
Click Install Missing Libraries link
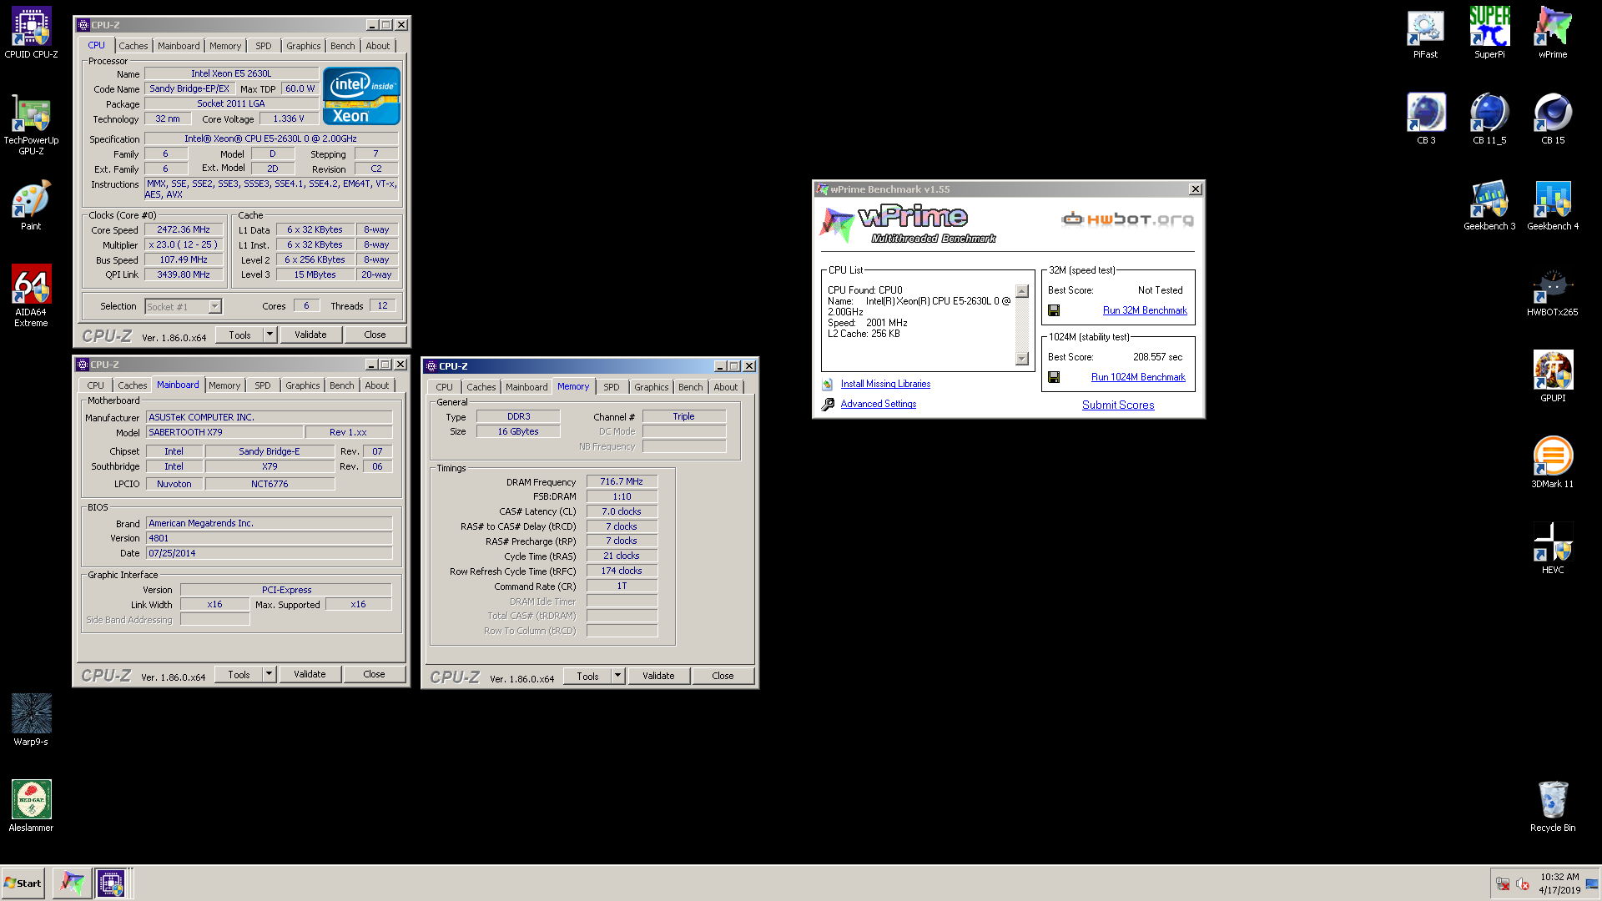(885, 384)
